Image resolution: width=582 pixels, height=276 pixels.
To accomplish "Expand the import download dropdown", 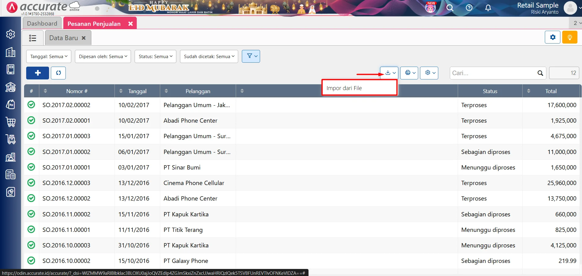I will pyautogui.click(x=389, y=73).
